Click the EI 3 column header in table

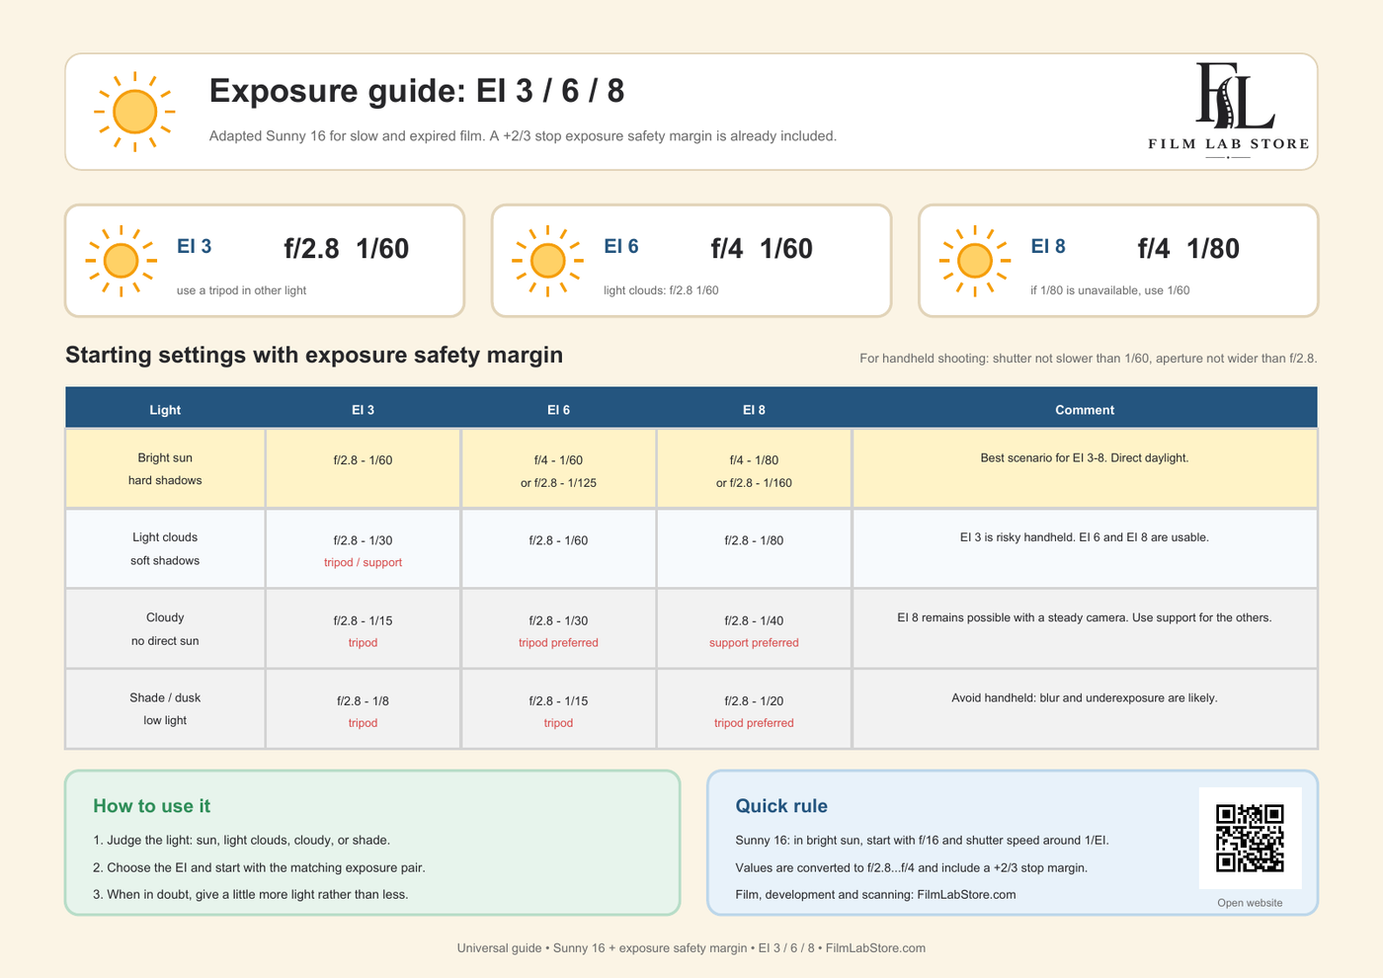pyautogui.click(x=363, y=410)
